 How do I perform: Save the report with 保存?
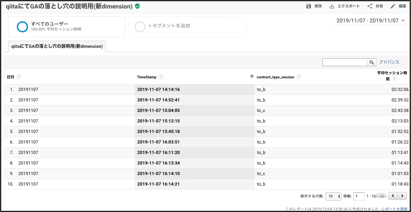tap(314, 6)
